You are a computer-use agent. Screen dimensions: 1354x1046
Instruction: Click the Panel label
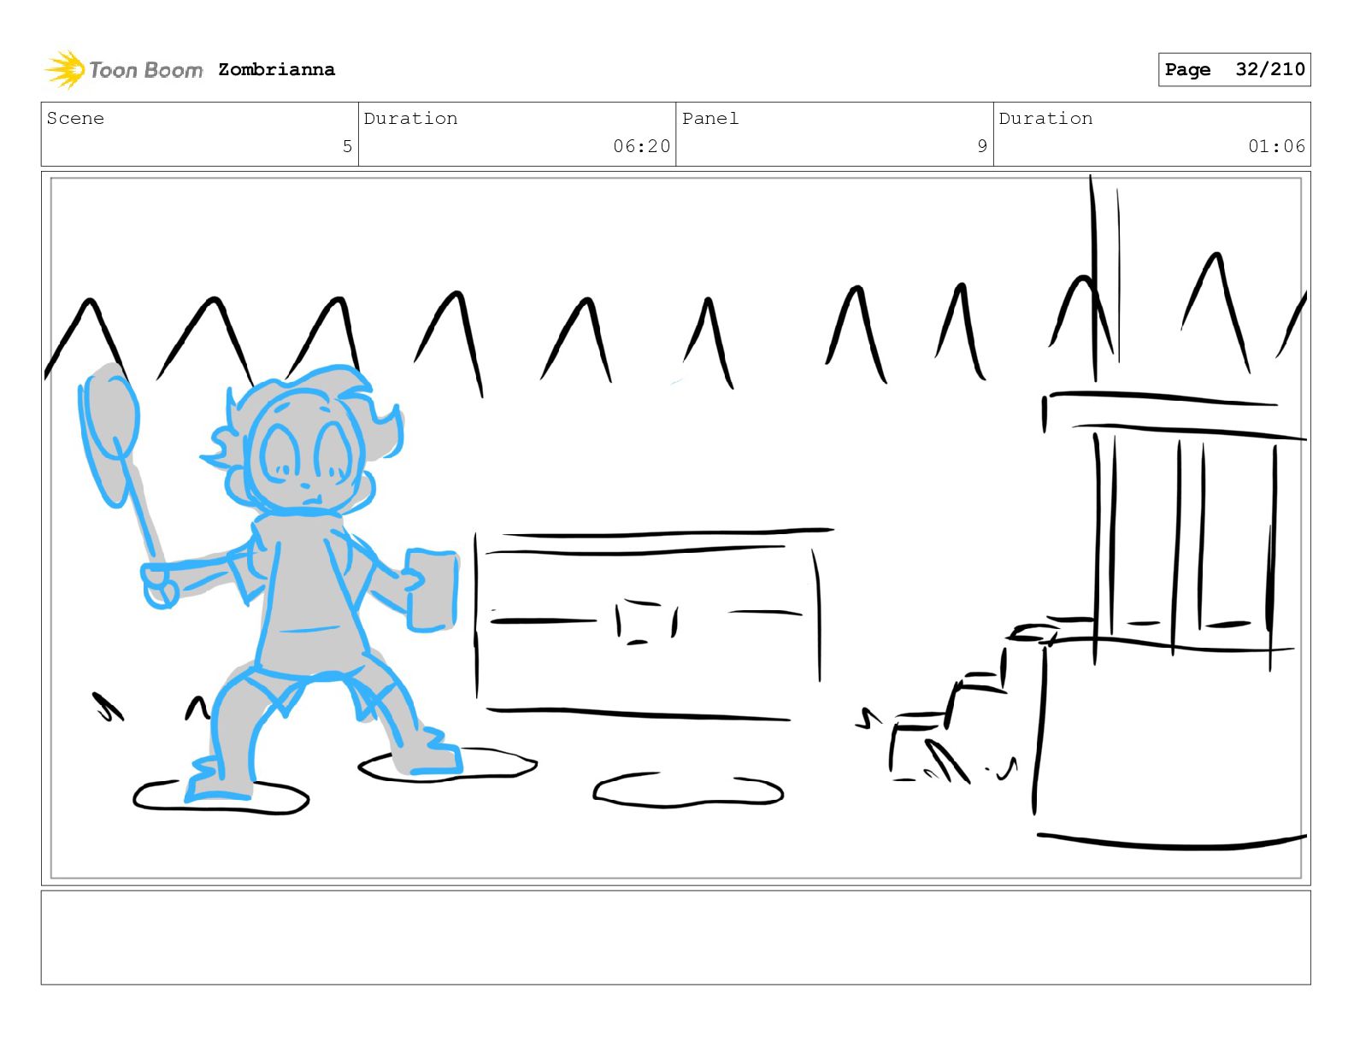(x=709, y=118)
